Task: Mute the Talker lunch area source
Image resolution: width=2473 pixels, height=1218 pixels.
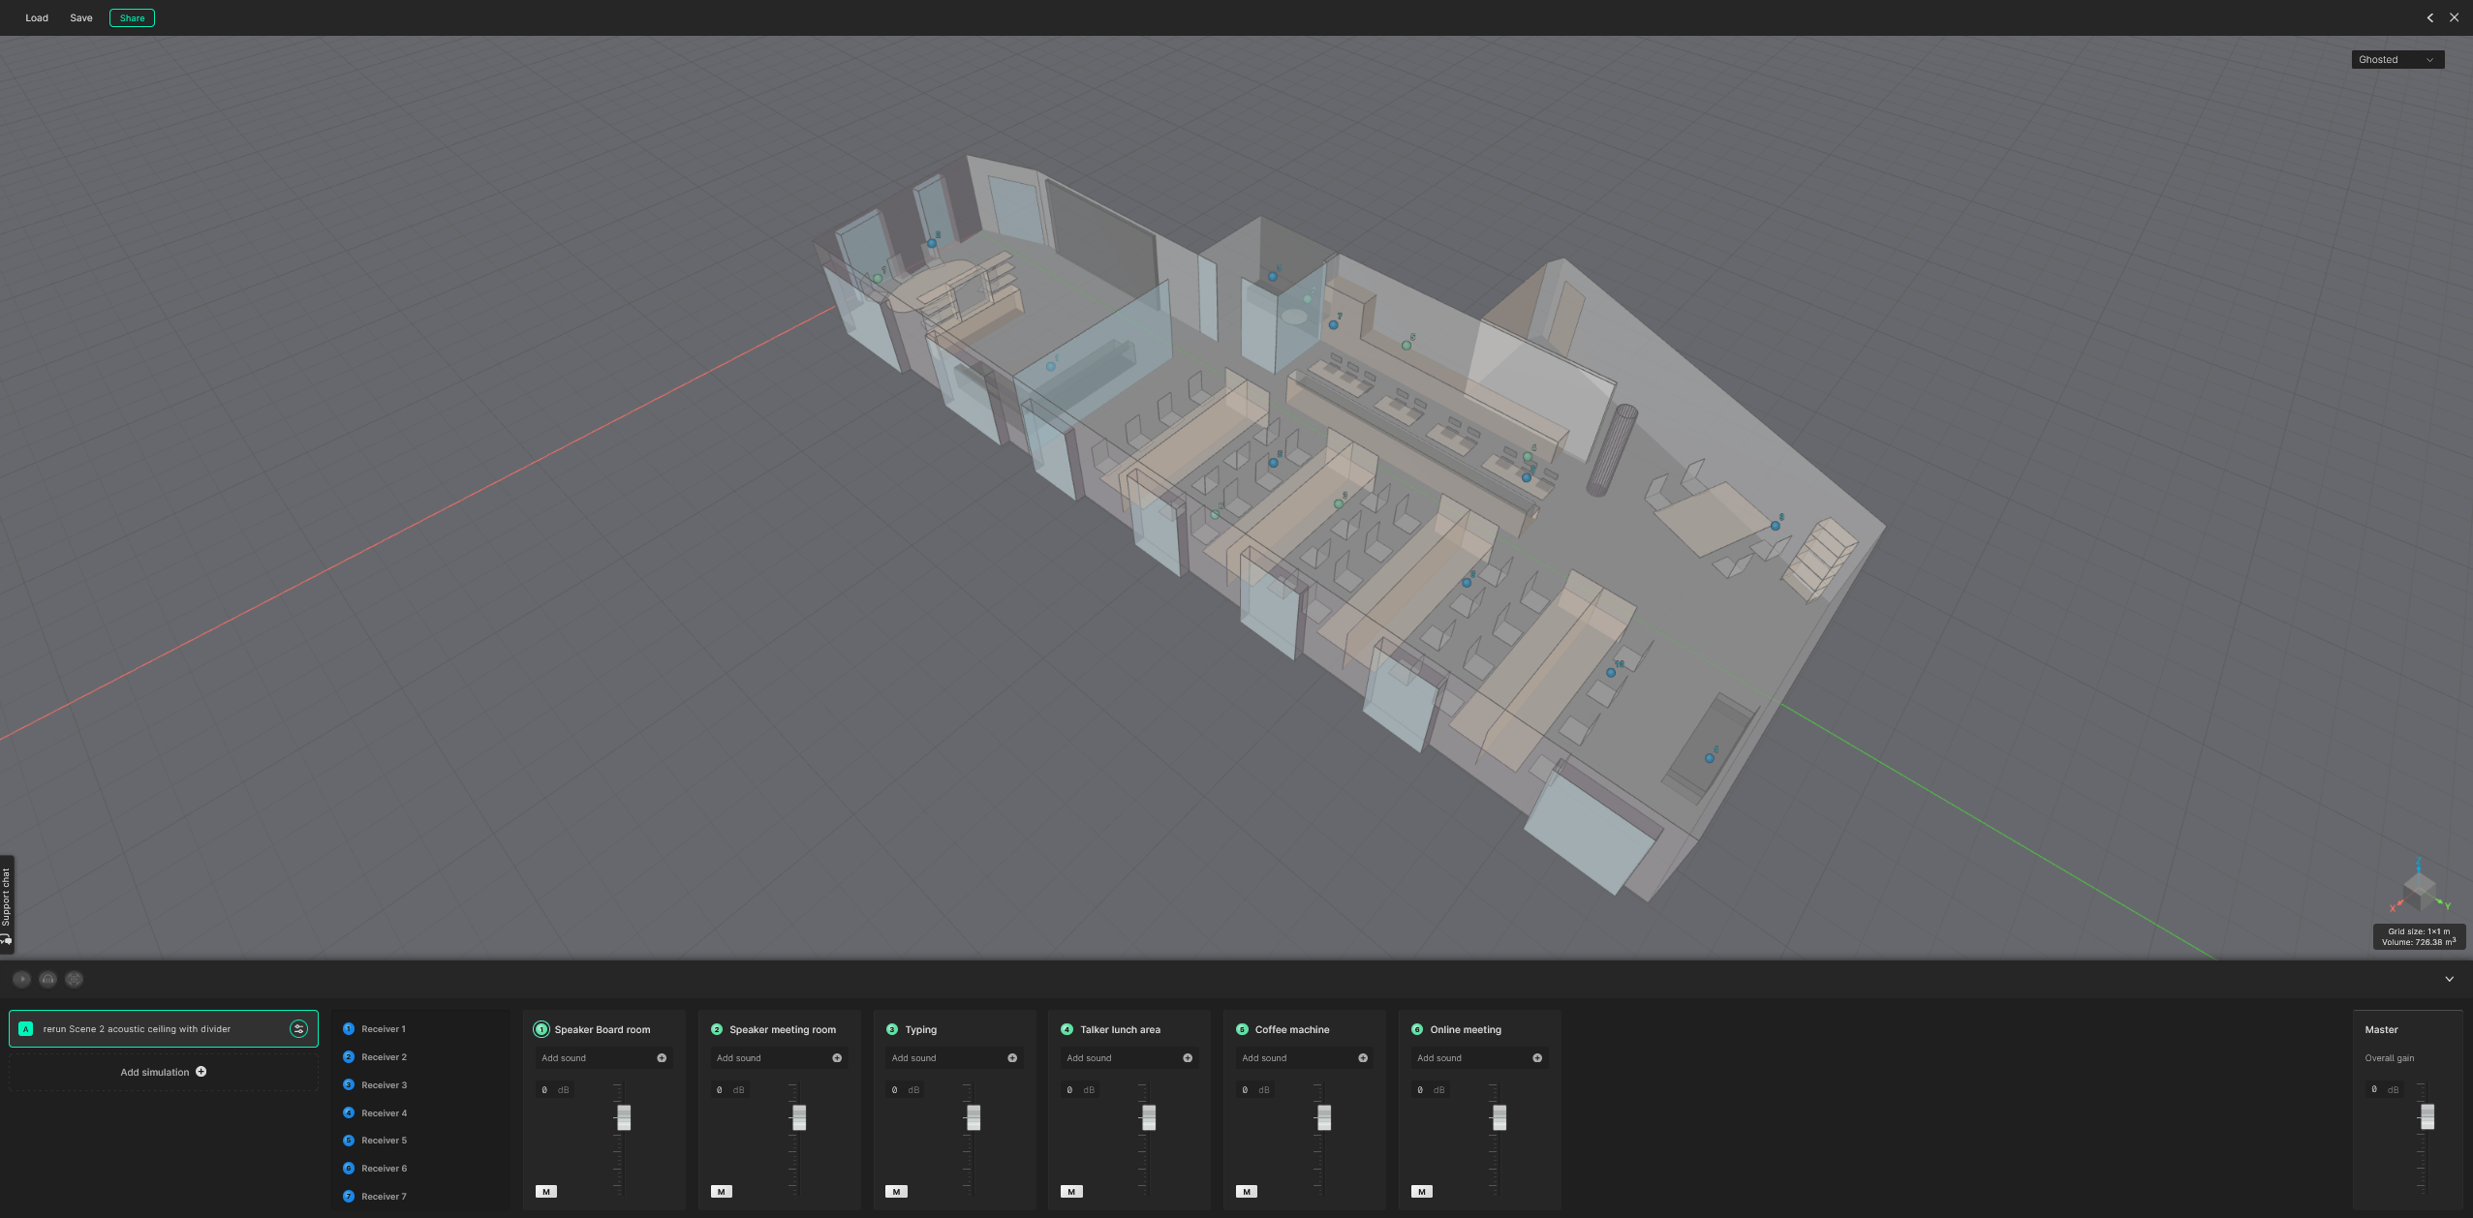Action: coord(1071,1192)
